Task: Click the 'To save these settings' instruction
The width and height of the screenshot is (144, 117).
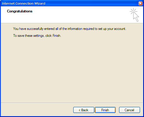Action: point(37,36)
